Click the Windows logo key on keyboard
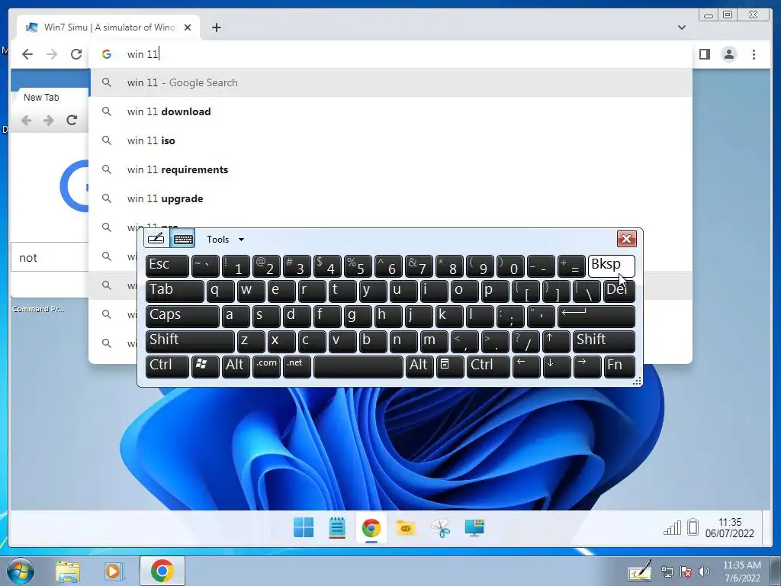Screen dimensions: 781x586 click(205, 366)
